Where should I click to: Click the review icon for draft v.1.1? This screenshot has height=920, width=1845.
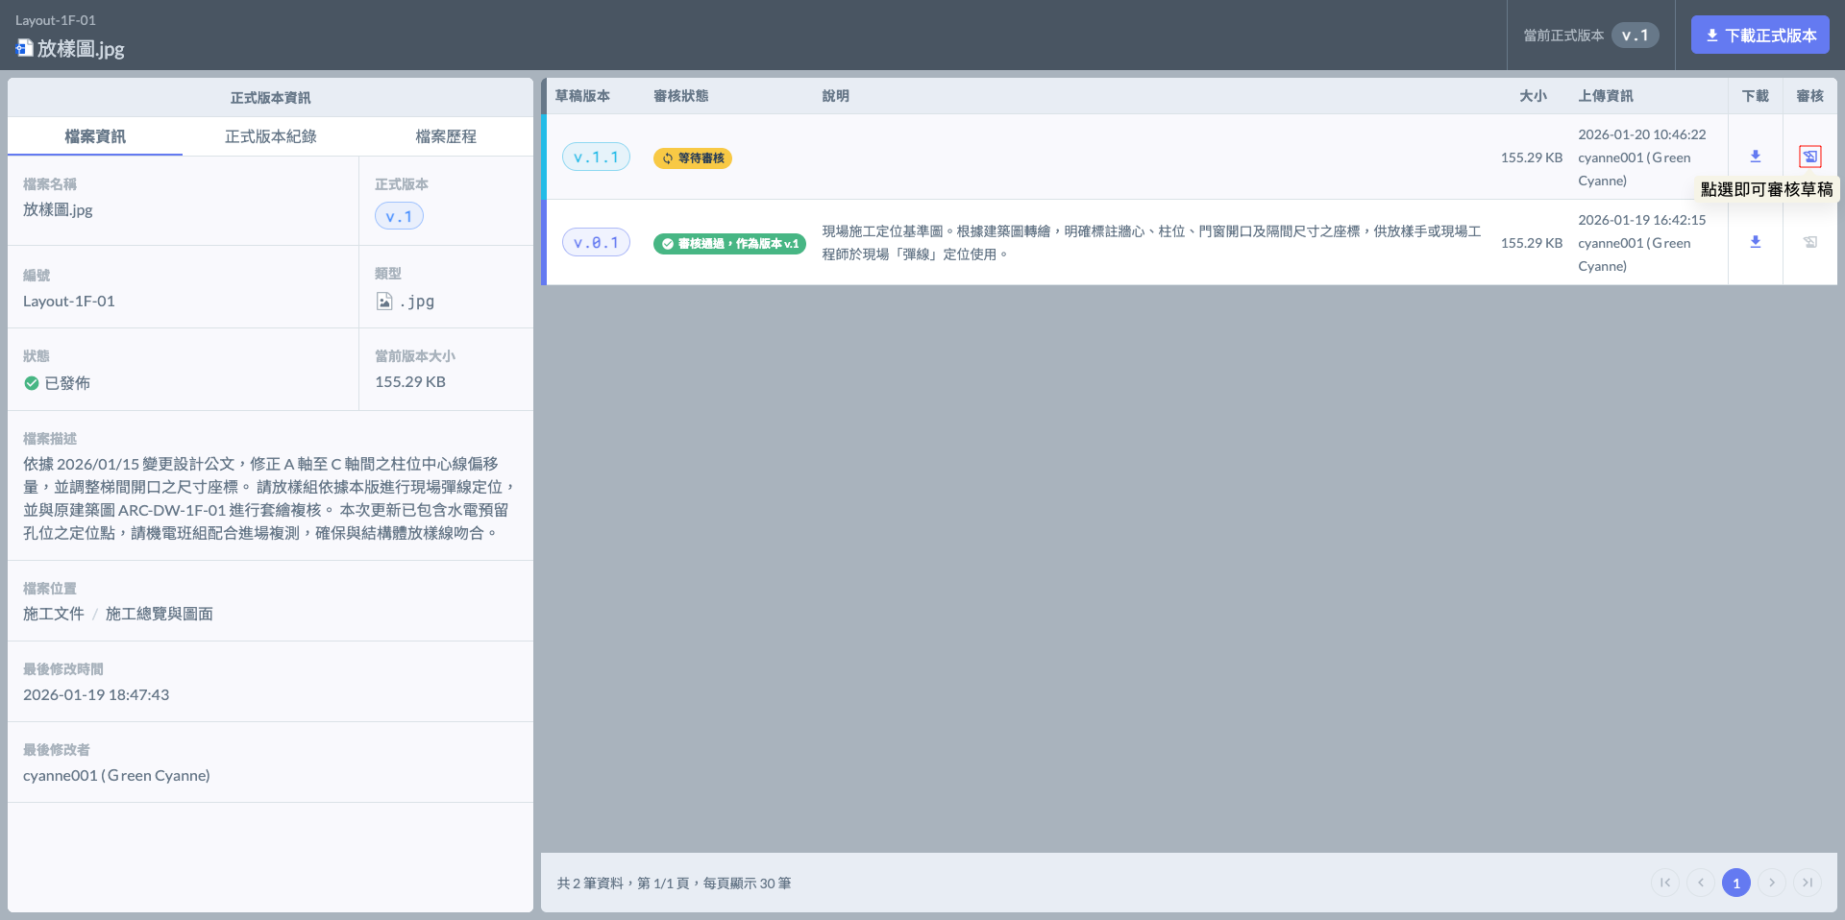[x=1809, y=157]
